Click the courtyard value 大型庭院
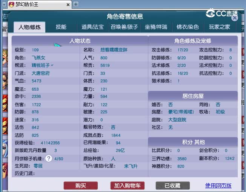The image size is (246, 192). pos(177,120)
